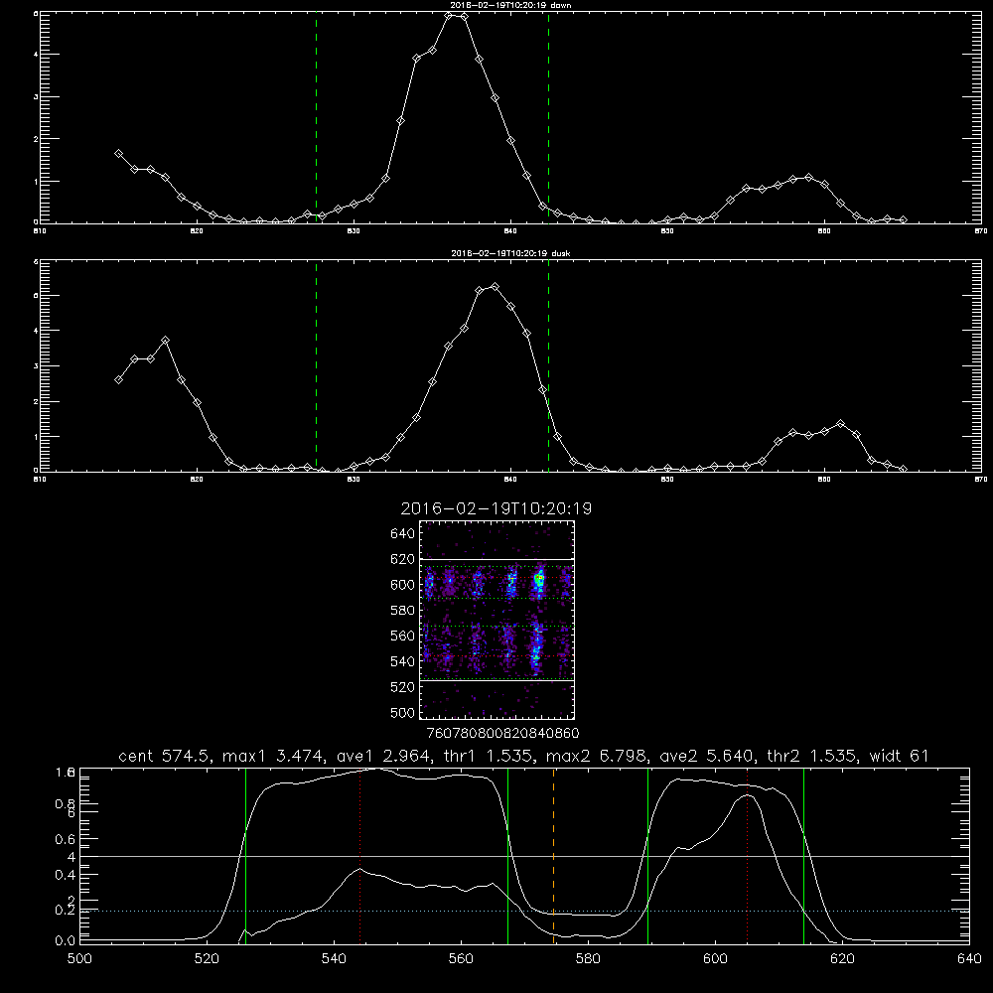Click the '580' label on the image y-axis
993x993 pixels.
pos(403,611)
